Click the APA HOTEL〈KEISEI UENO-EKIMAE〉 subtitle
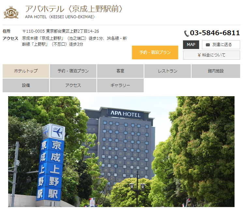Image resolution: width=244 pixels, height=209 pixels. [60, 17]
